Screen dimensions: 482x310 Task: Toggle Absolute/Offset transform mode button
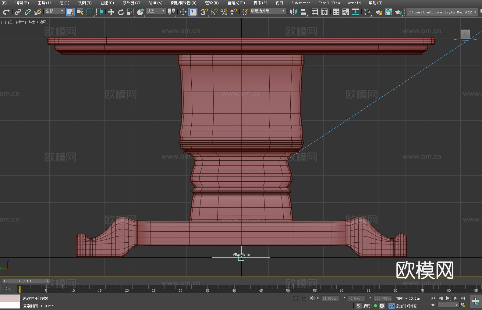[x=312, y=298]
